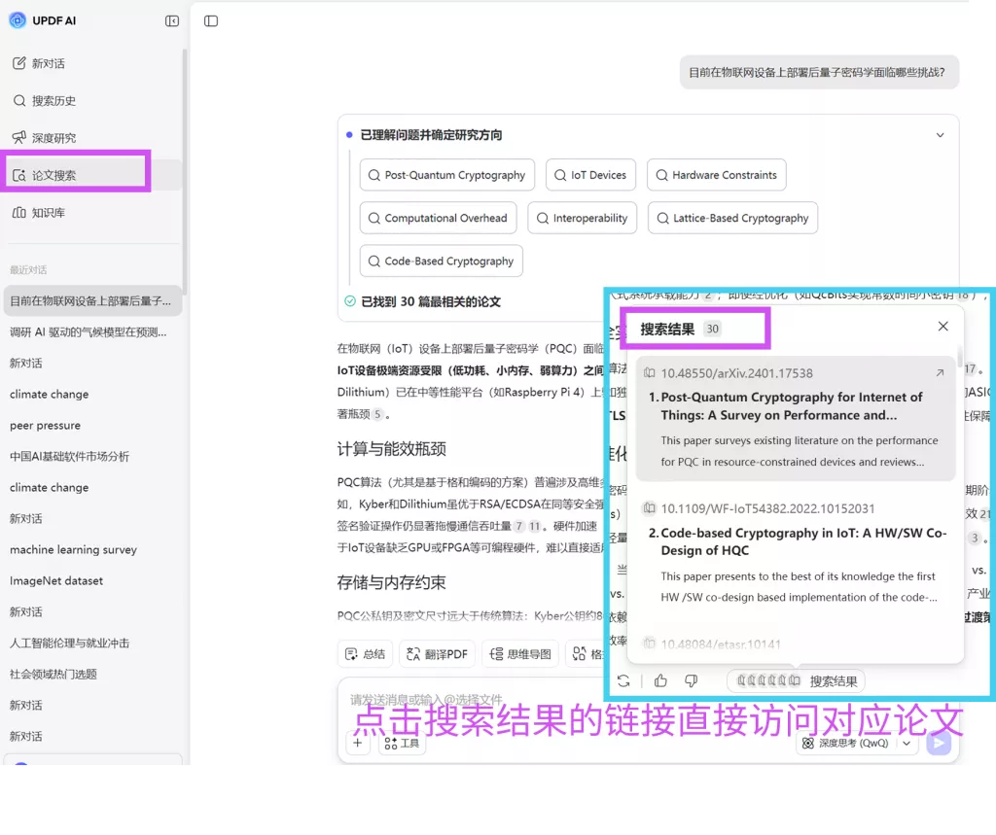Screen dimensions: 996x835
Task: Open 深度研究 deep research mode
Action: tap(53, 138)
